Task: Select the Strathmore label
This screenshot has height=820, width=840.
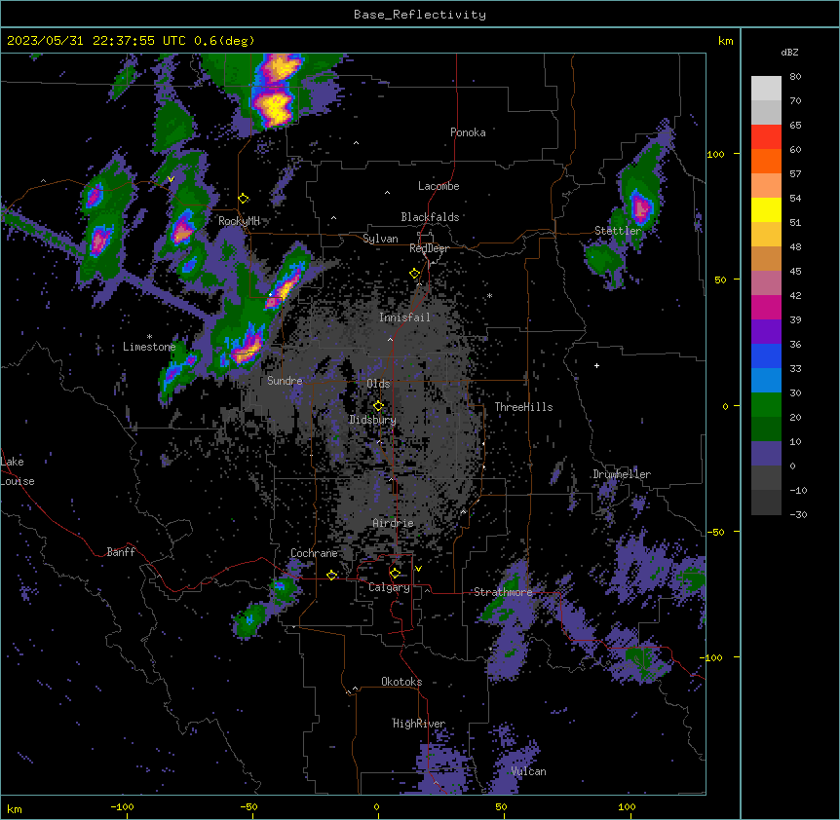Action: (503, 592)
